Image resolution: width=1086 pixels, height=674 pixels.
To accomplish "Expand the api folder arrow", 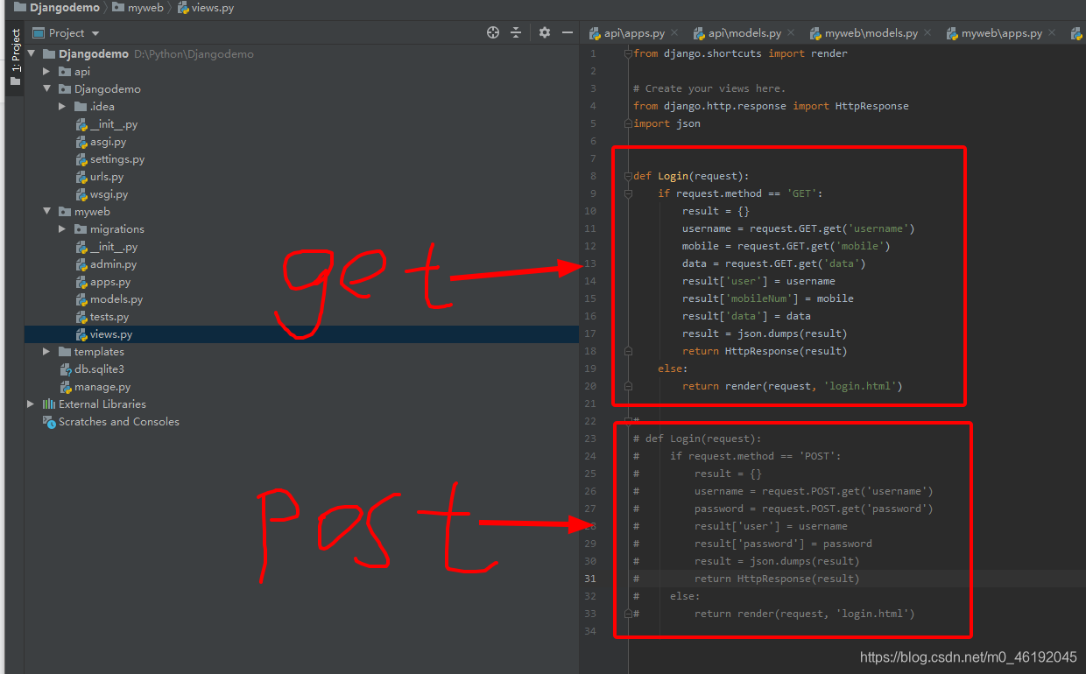I will point(47,72).
